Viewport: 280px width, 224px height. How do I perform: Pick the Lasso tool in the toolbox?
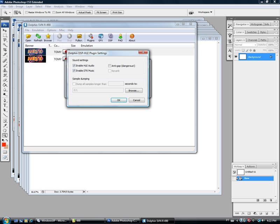pyautogui.click(x=5, y=40)
